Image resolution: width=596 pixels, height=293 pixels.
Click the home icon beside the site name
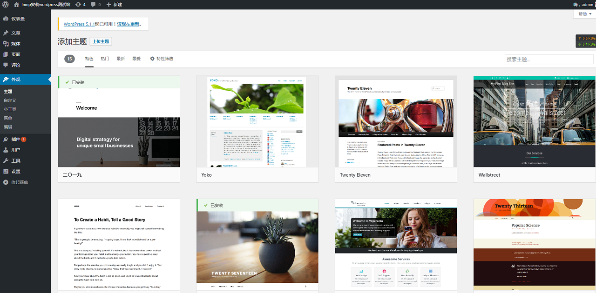point(17,5)
